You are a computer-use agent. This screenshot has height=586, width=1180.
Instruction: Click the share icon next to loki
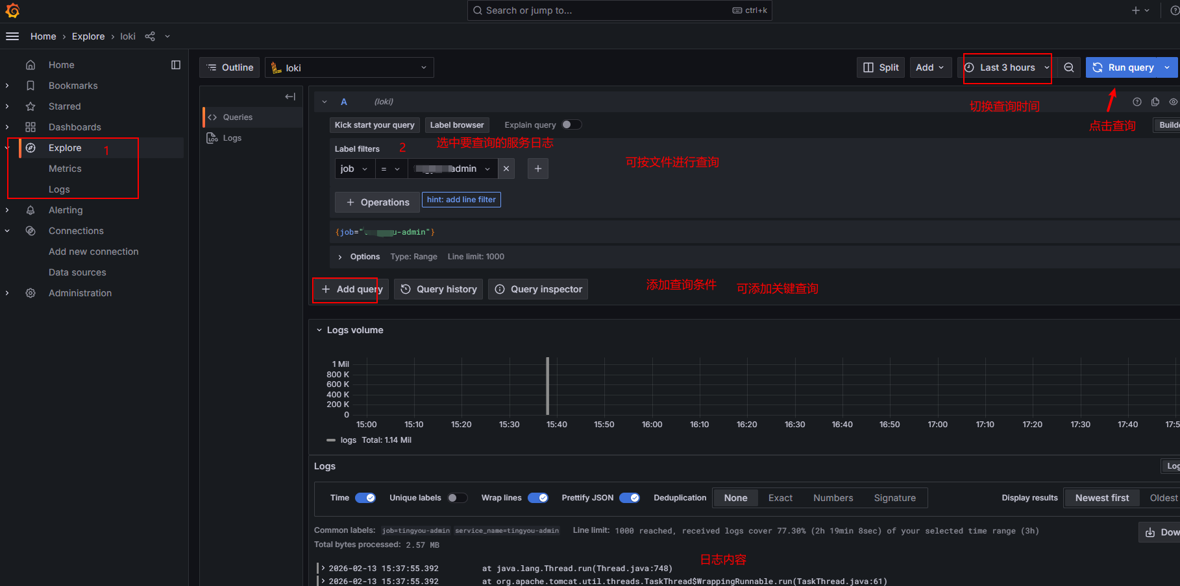click(150, 36)
